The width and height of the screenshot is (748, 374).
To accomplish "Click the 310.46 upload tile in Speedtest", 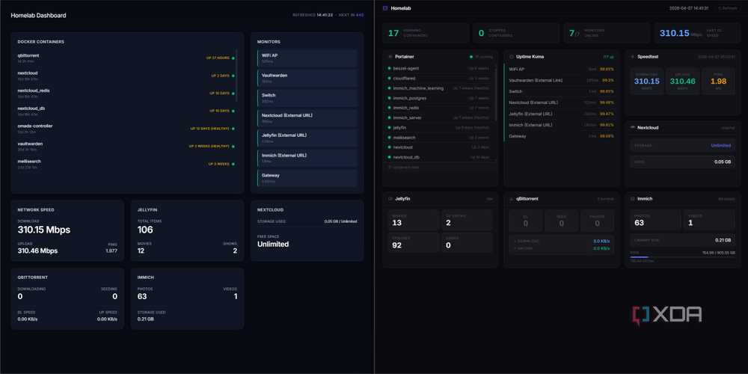I will point(683,81).
